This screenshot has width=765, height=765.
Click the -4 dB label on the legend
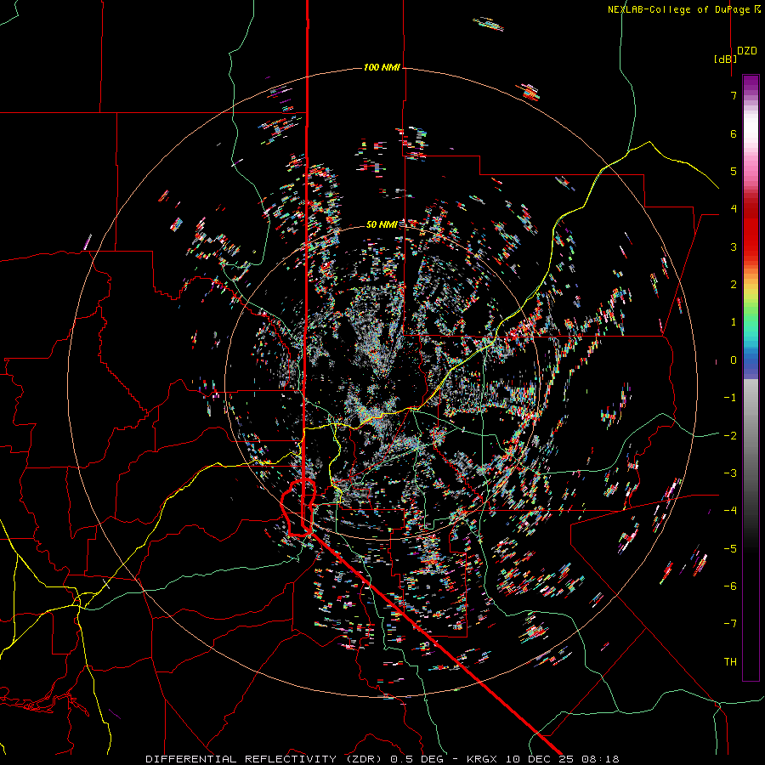730,510
